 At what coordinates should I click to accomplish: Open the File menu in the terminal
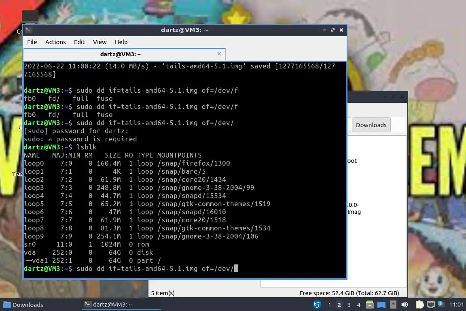tap(32, 42)
